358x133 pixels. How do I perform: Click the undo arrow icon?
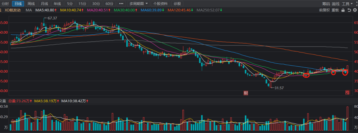coord(349,10)
